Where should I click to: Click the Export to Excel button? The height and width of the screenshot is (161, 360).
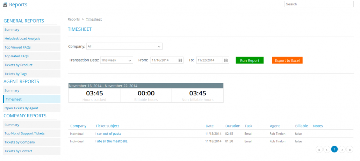click(x=287, y=60)
